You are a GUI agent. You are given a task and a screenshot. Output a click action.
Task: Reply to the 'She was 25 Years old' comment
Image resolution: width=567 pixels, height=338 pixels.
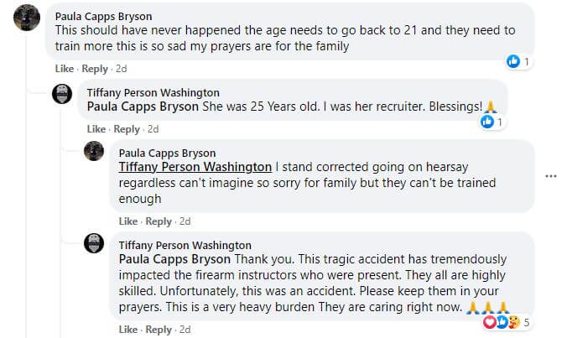point(127,129)
